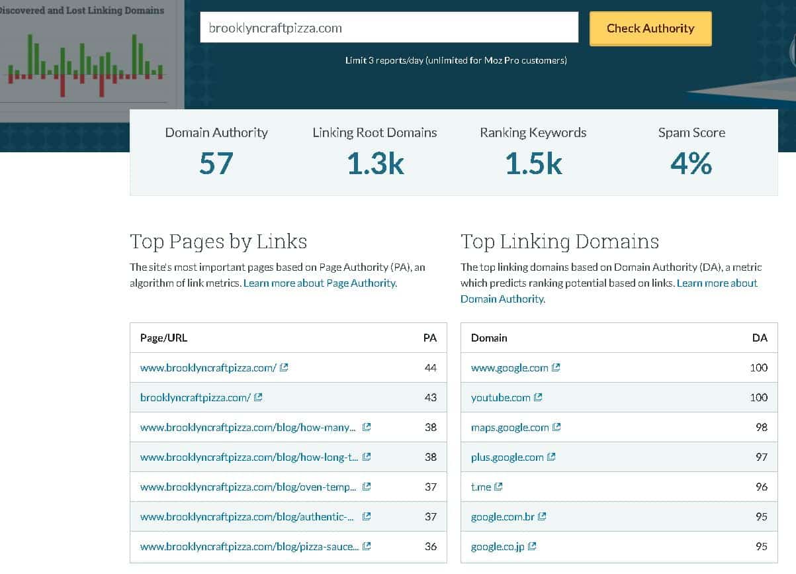Click the DA column header
Screen dimensions: 796x574
pos(760,338)
